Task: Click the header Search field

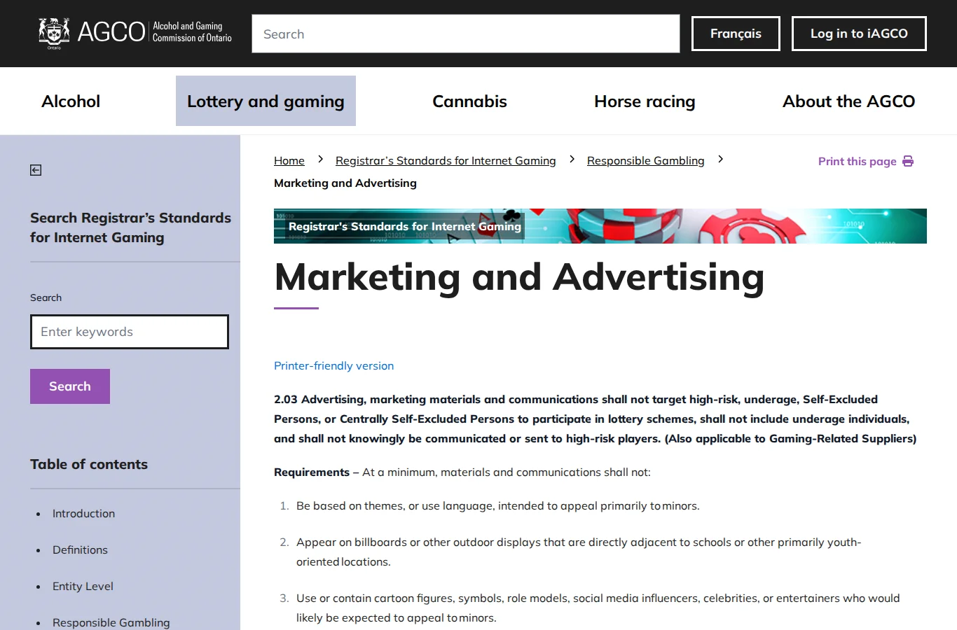Action: click(466, 34)
